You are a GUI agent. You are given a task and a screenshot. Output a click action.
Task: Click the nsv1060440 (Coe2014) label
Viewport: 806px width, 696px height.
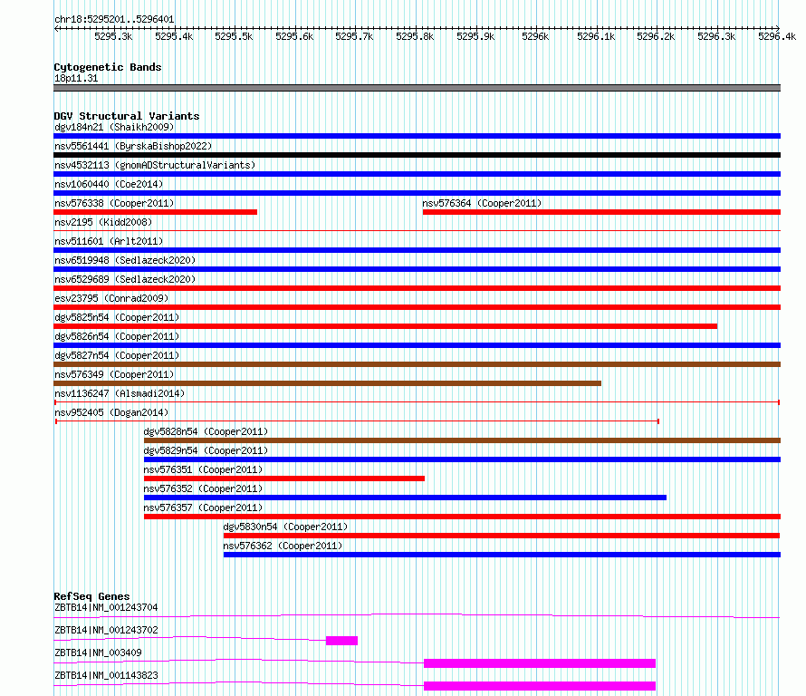tap(109, 184)
